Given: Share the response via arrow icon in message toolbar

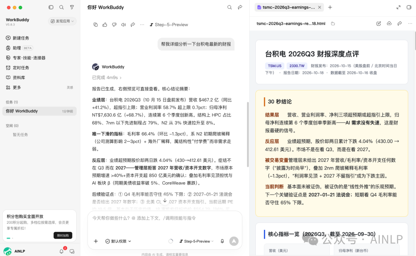Looking at the screenshot, I should (x=133, y=25).
